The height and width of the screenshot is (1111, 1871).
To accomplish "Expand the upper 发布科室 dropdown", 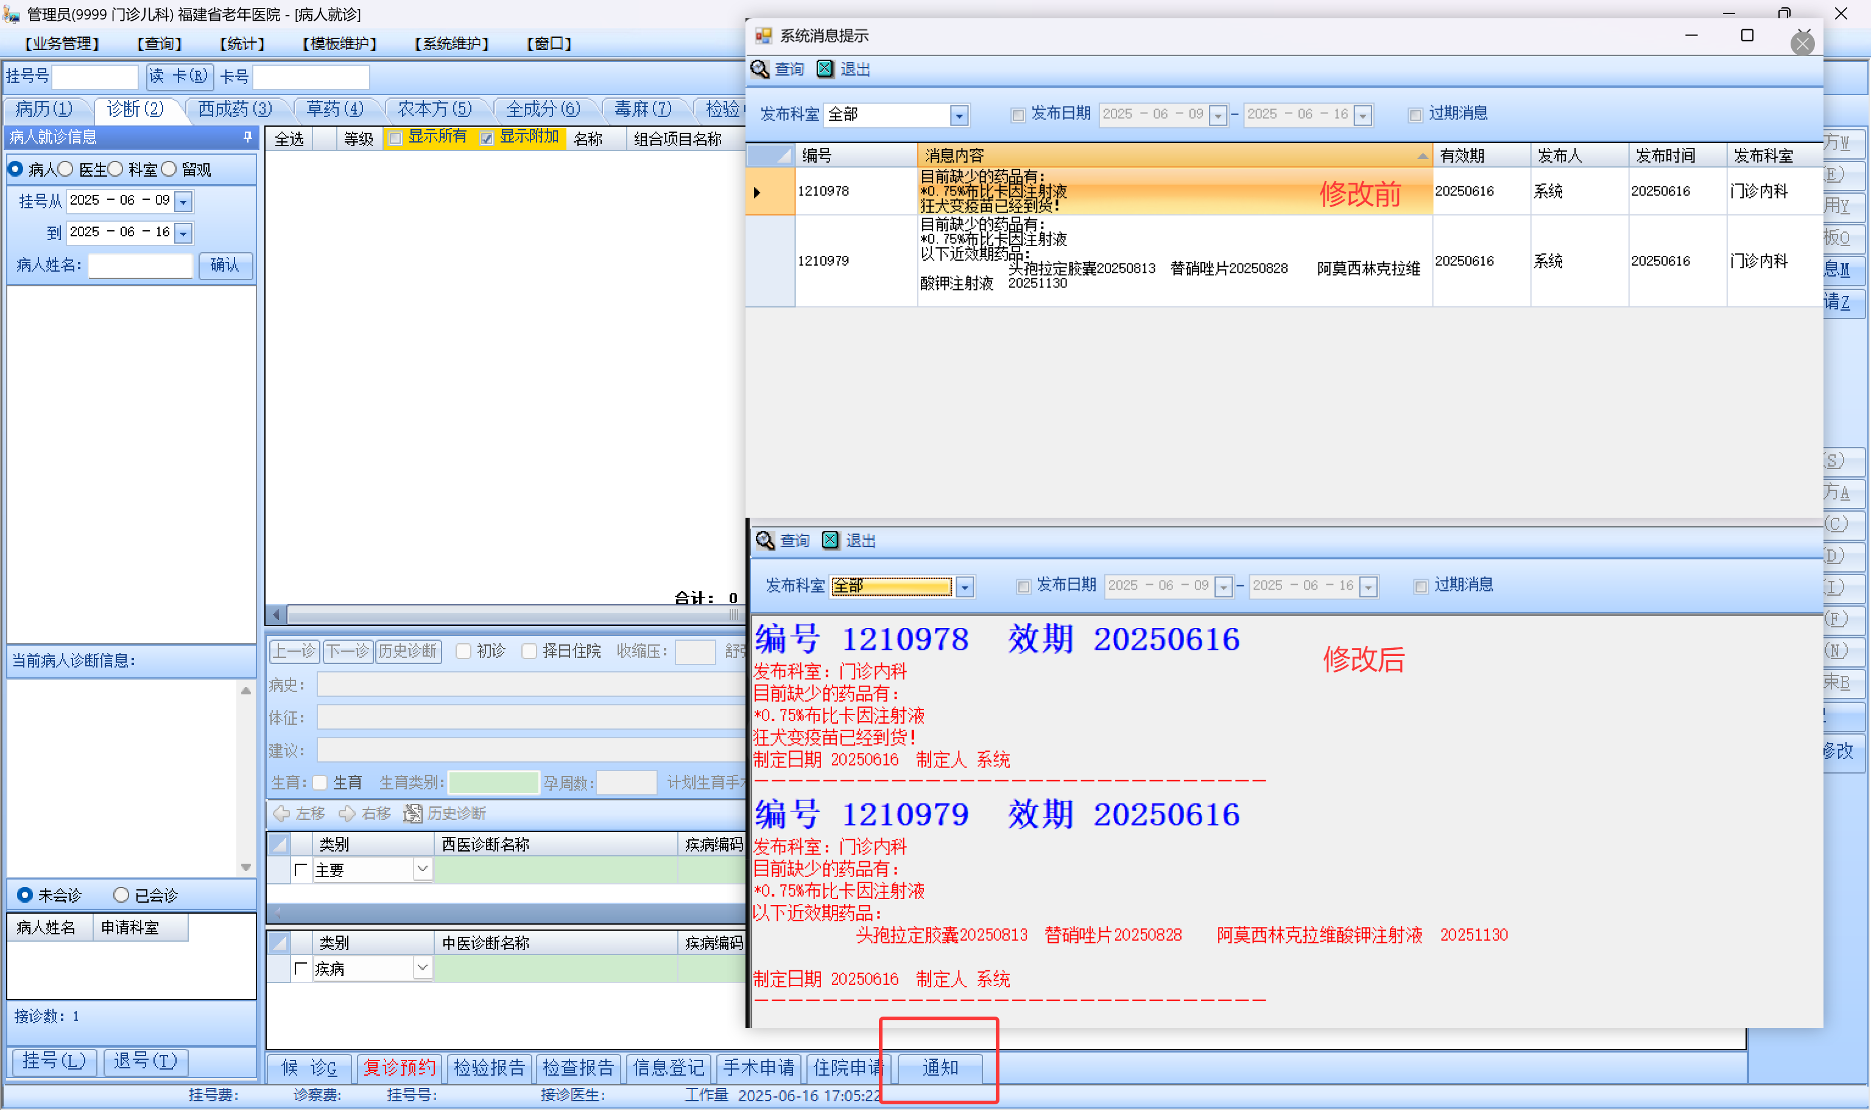I will coord(959,115).
